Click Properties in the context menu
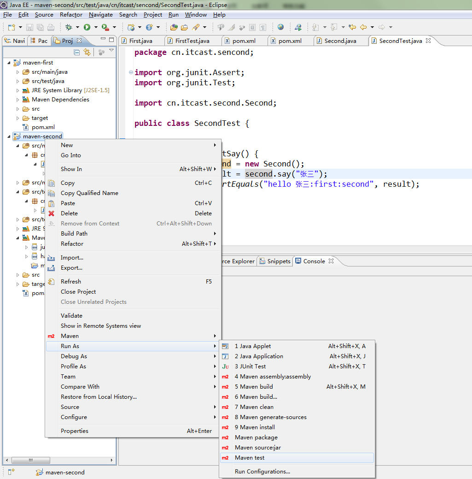 [75, 431]
